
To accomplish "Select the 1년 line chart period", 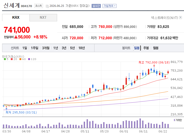I will (56, 48).
